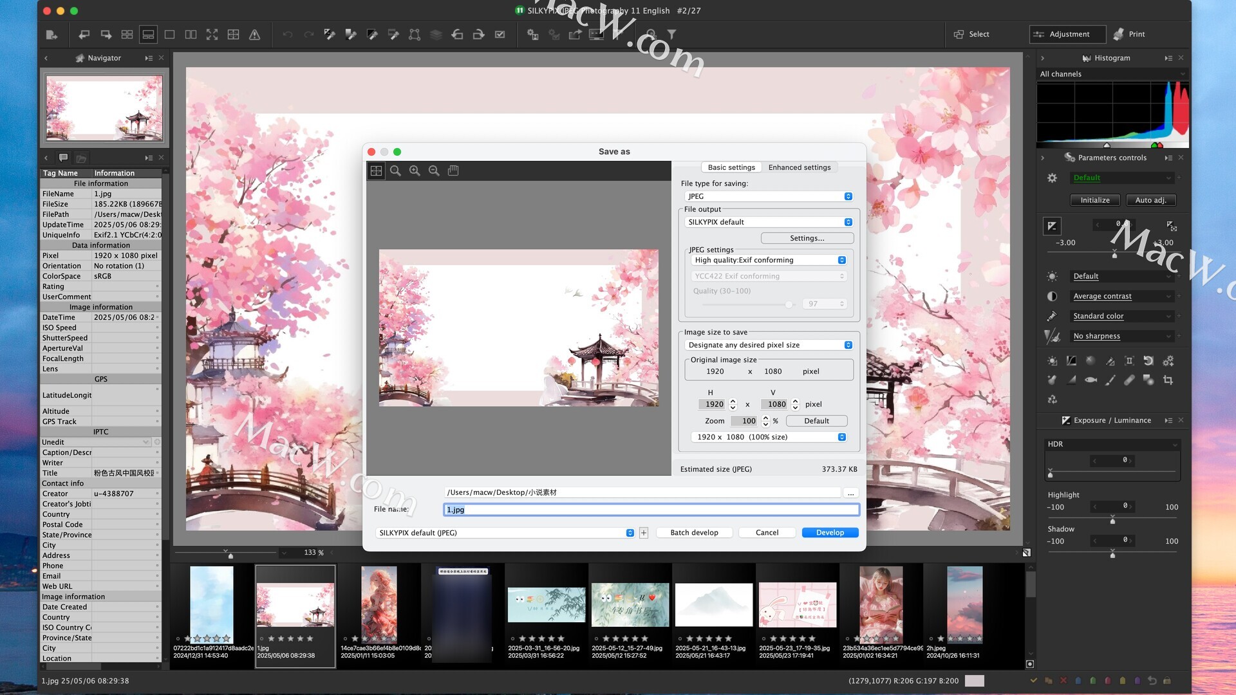Select the hand pan tool in preview
The width and height of the screenshot is (1236, 695).
[x=453, y=171]
